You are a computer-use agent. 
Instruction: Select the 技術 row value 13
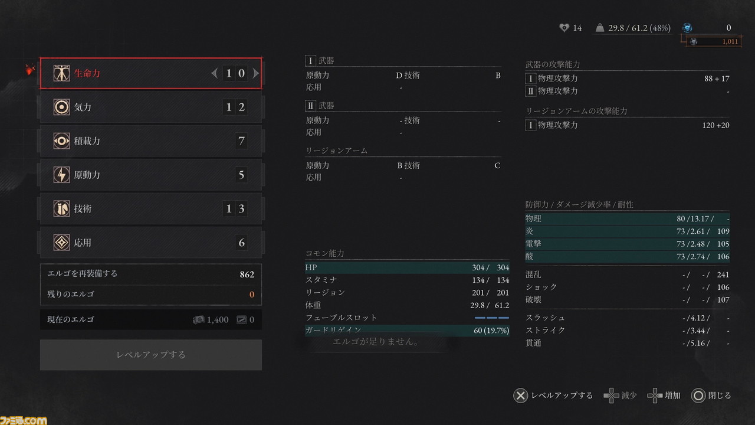click(x=235, y=208)
